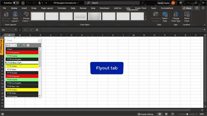Open Customize Quick Access Toolbar dropdown
The image size is (207, 116).
point(46,3)
